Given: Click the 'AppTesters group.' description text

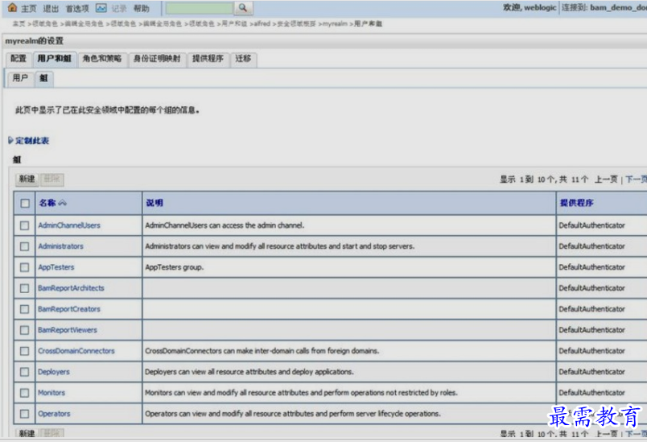Looking at the screenshot, I should [175, 267].
